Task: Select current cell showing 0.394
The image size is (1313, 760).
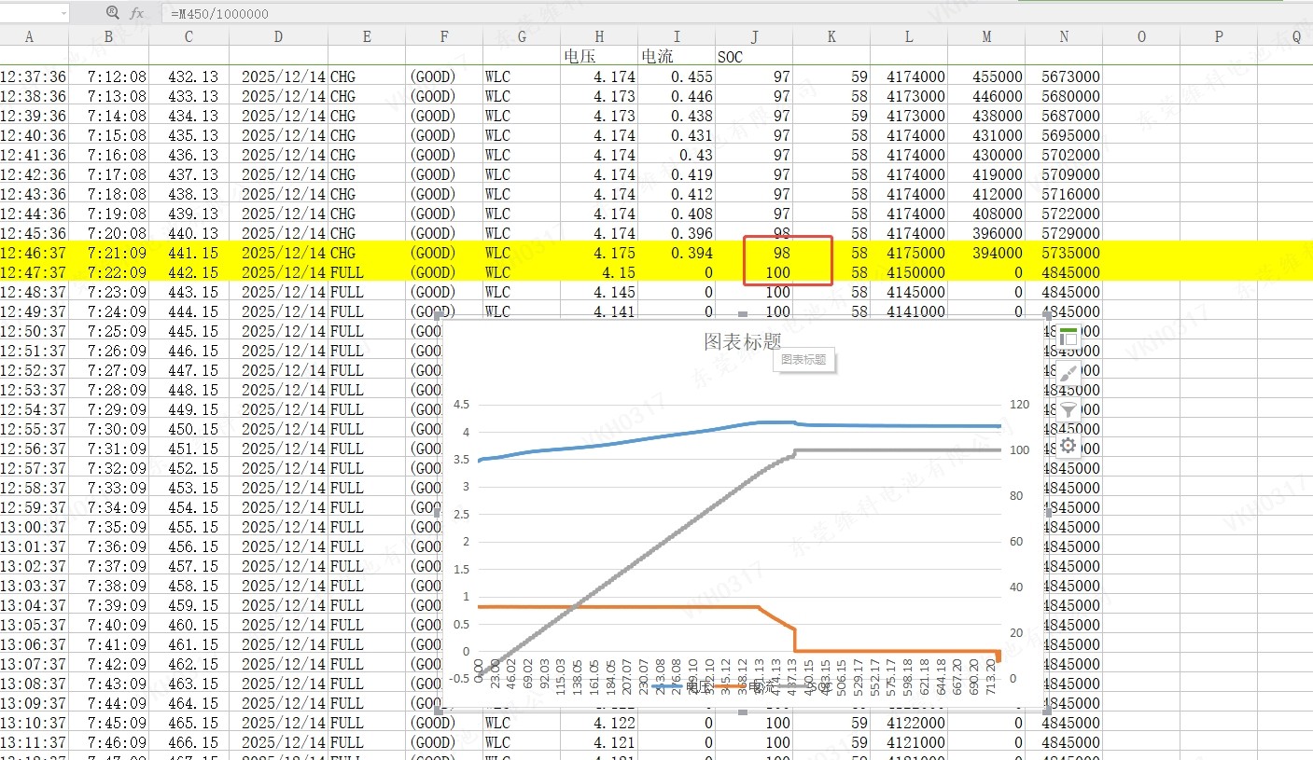Action: [677, 253]
